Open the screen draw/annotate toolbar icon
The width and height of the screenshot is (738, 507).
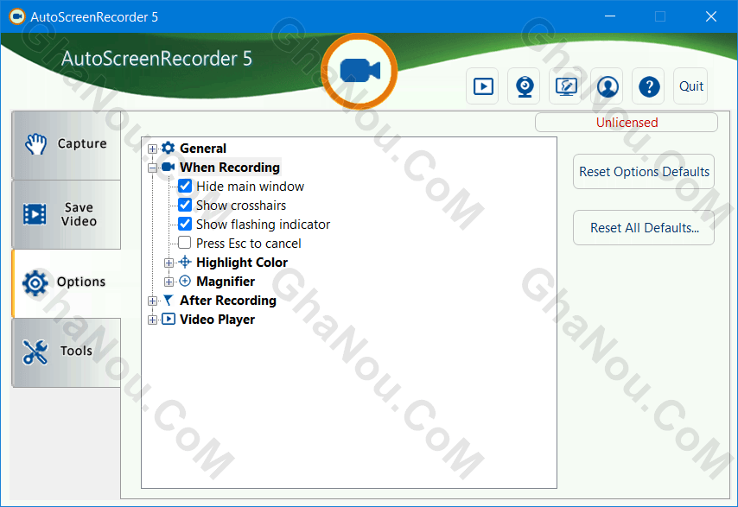[566, 86]
